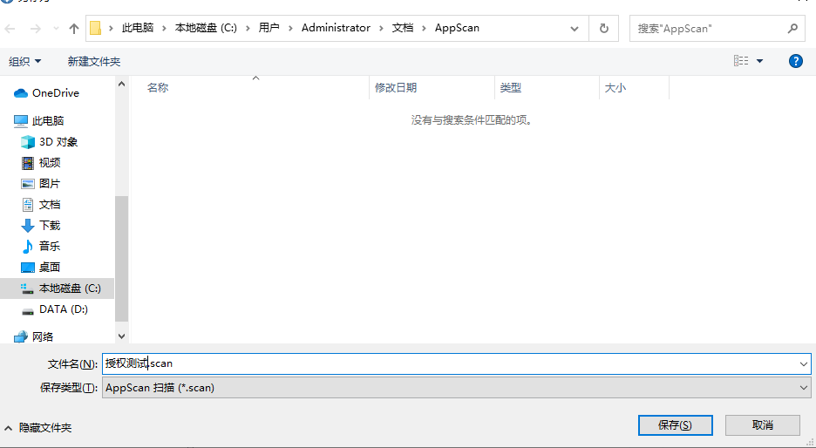The width and height of the screenshot is (816, 448).
Task: Click the navigation pane scrollbar down arrow
Action: 121,336
